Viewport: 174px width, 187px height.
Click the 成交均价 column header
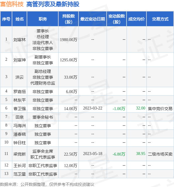[137, 19]
